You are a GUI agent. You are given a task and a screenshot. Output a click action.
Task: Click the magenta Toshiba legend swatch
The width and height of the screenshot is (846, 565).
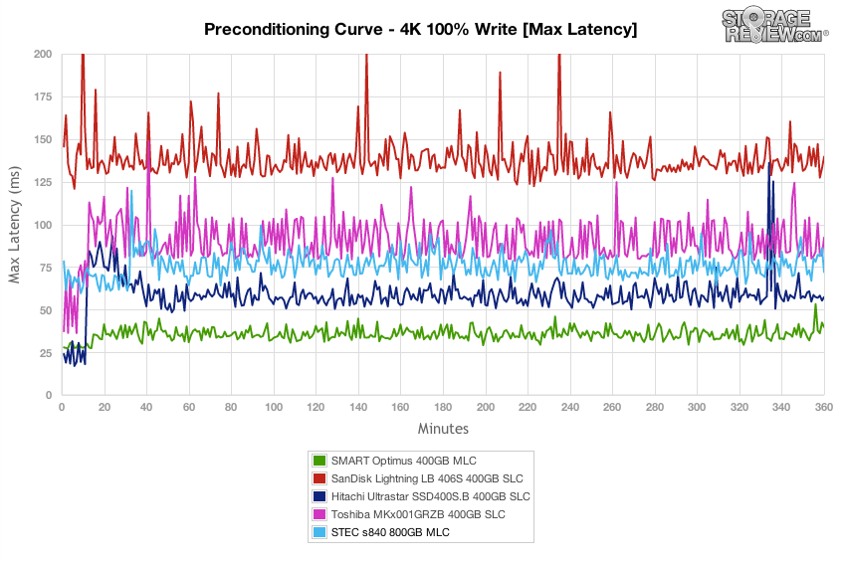click(x=319, y=514)
